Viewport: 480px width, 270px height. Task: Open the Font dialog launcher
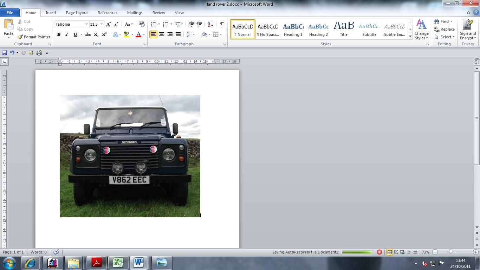pyautogui.click(x=144, y=44)
